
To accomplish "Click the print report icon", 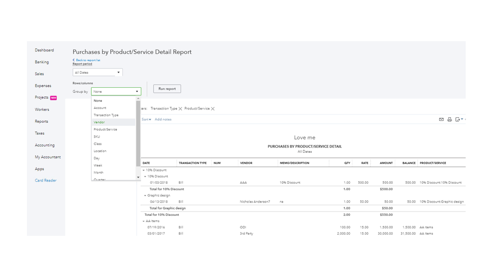I will tap(449, 119).
